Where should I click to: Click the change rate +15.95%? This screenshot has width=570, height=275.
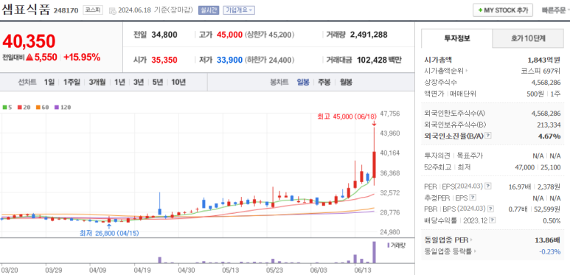tap(82, 57)
